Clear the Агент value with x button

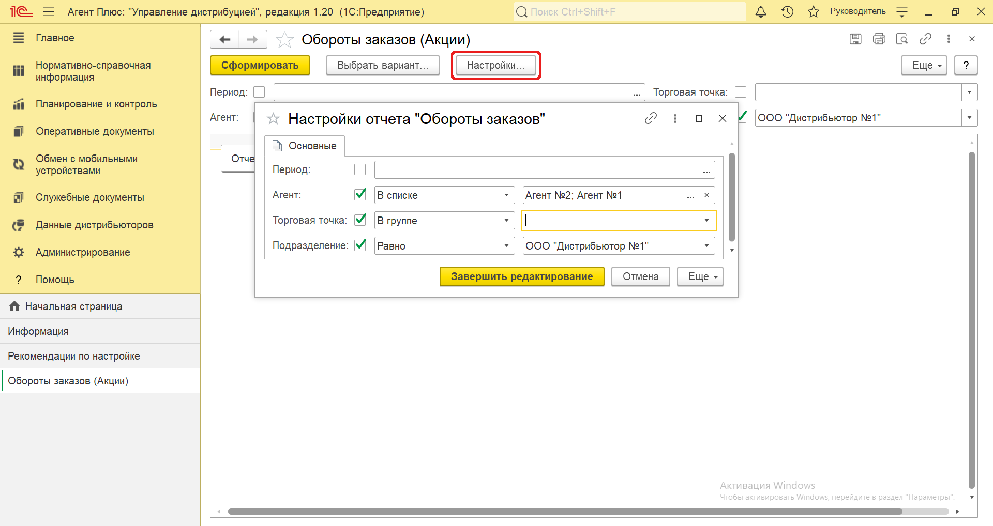[706, 195]
